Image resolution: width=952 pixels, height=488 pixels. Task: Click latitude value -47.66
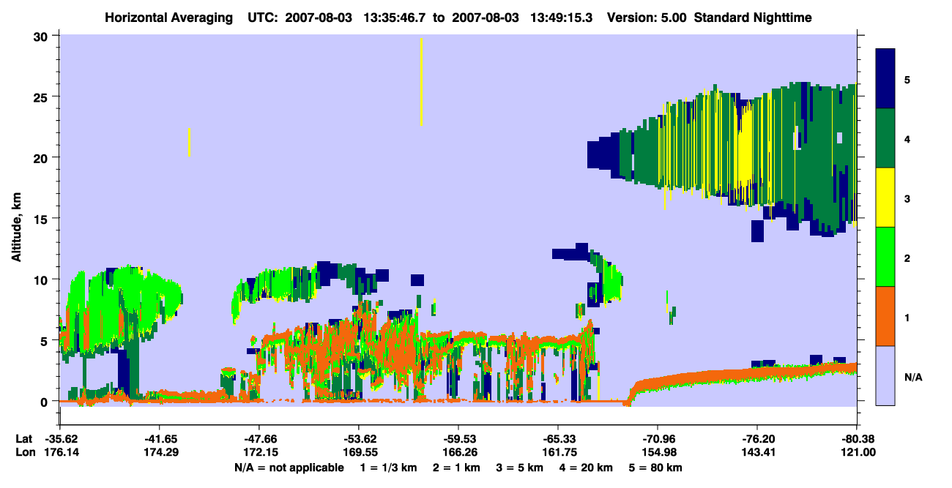259,439
